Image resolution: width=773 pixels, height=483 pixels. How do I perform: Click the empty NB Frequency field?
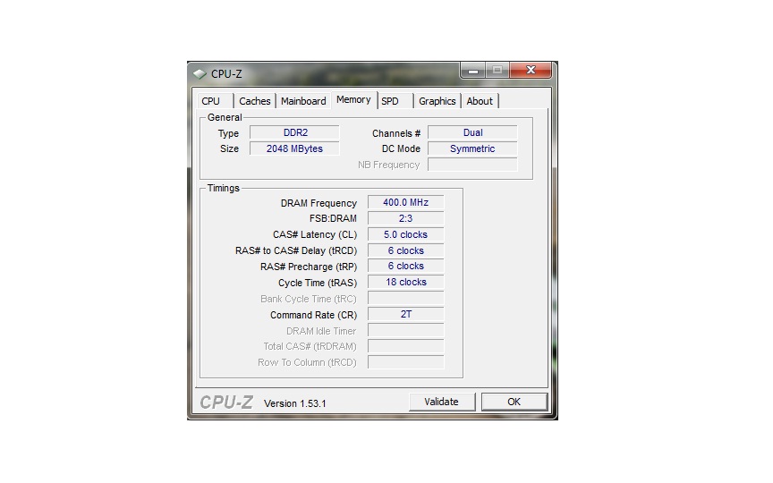coord(472,165)
